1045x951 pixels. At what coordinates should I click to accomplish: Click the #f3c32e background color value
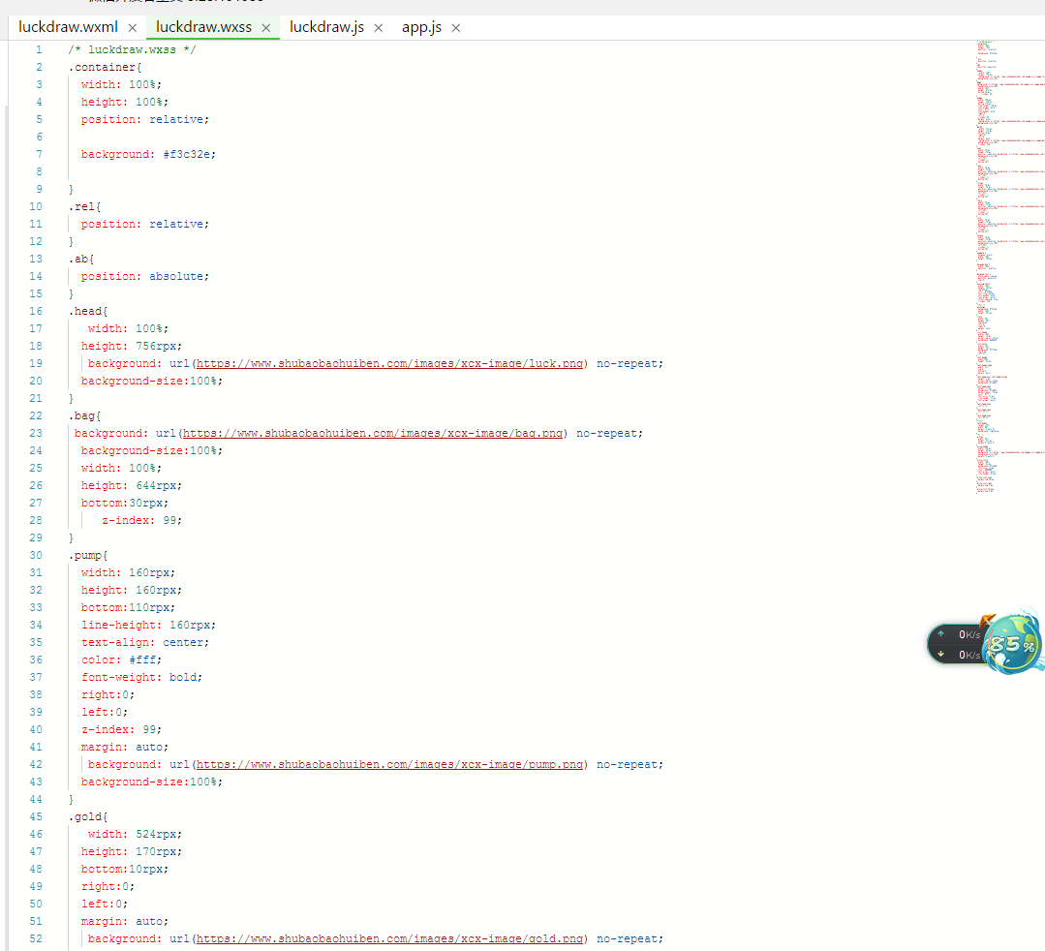click(x=189, y=155)
